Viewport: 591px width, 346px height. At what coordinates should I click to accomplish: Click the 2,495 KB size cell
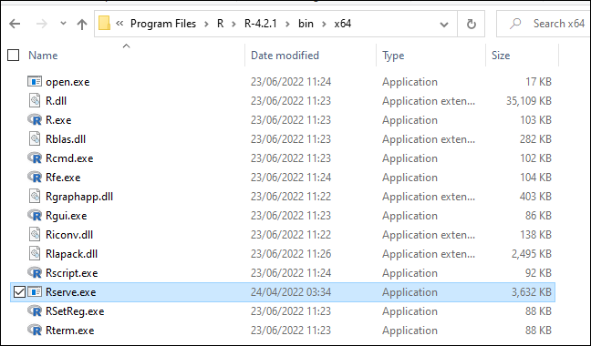coord(532,254)
